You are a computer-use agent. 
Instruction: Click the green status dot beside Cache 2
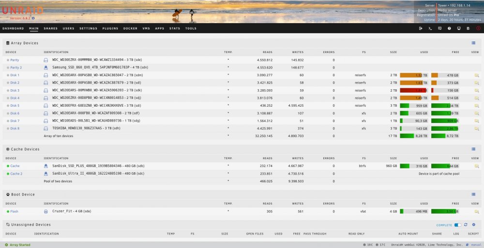(8, 174)
